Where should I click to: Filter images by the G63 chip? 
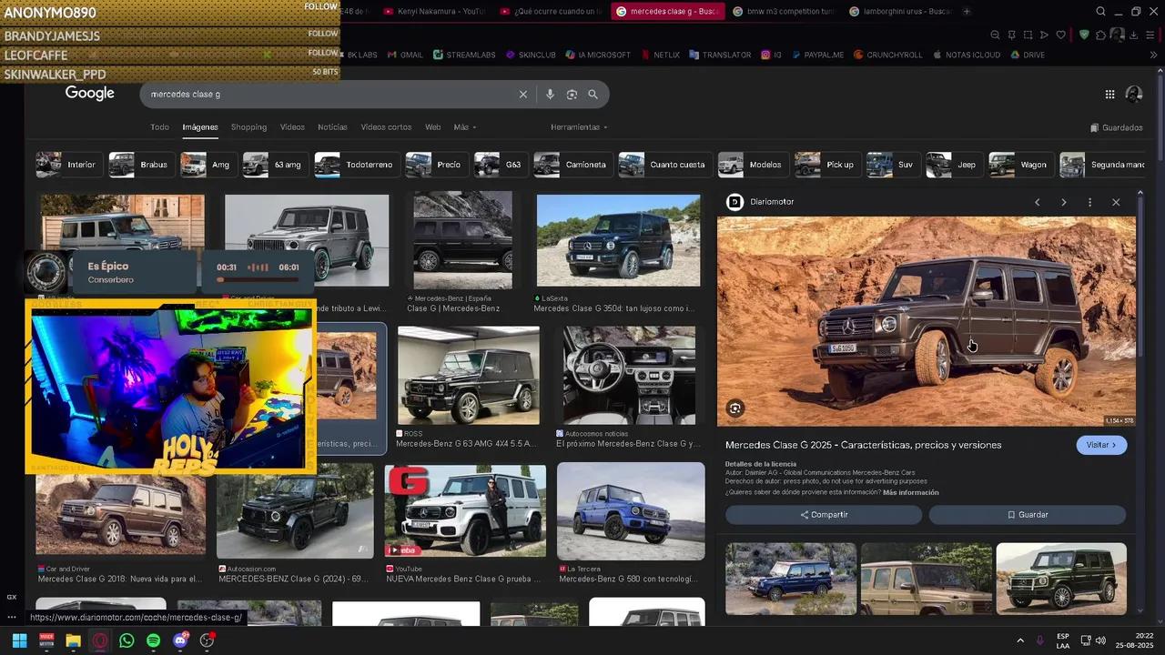click(500, 165)
